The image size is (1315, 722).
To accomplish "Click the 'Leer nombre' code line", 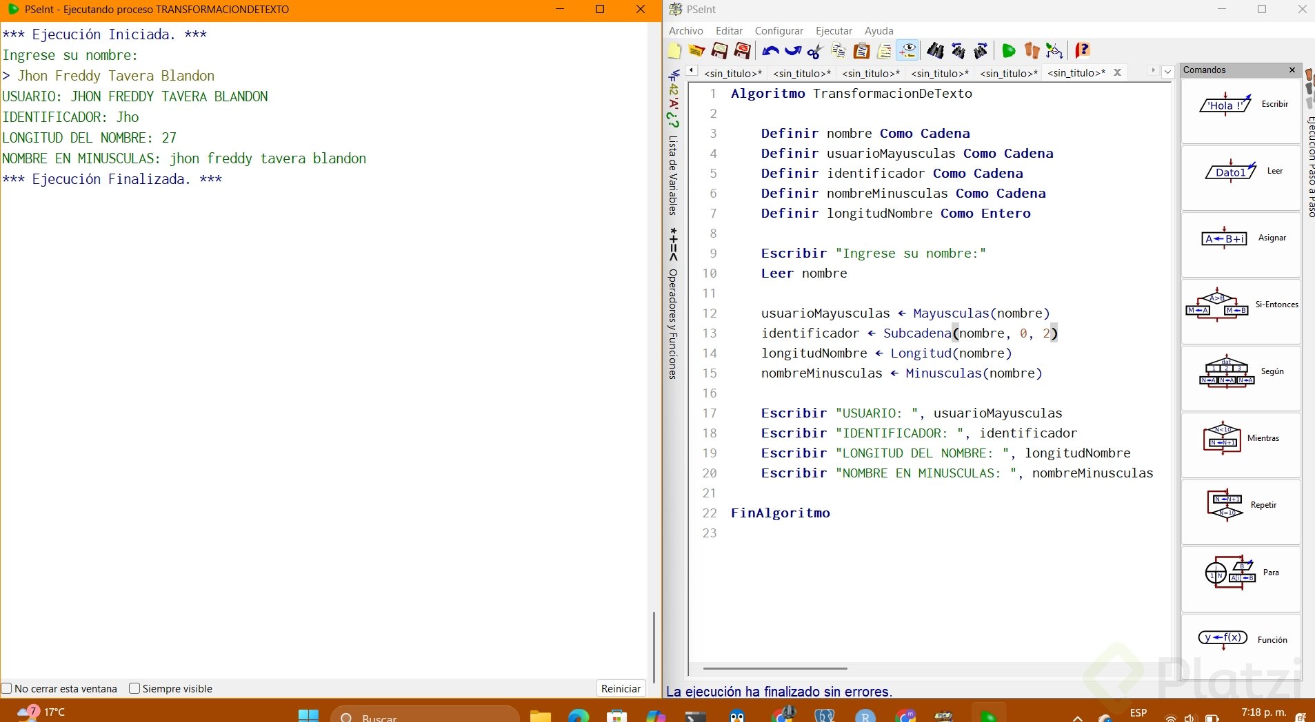I will pos(804,274).
